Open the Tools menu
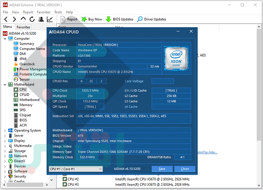 click(x=58, y=12)
